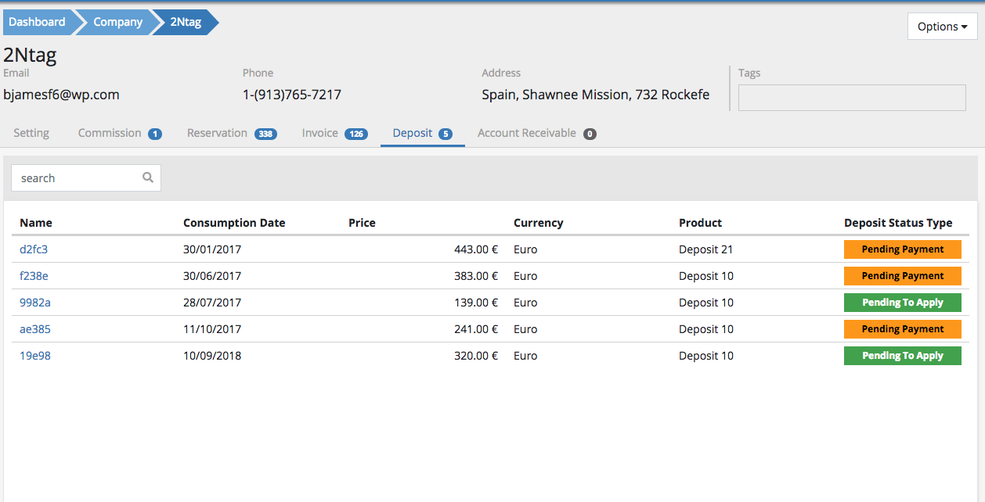Navigate to Company breadcrumb
The height and width of the screenshot is (502, 985).
(x=117, y=22)
